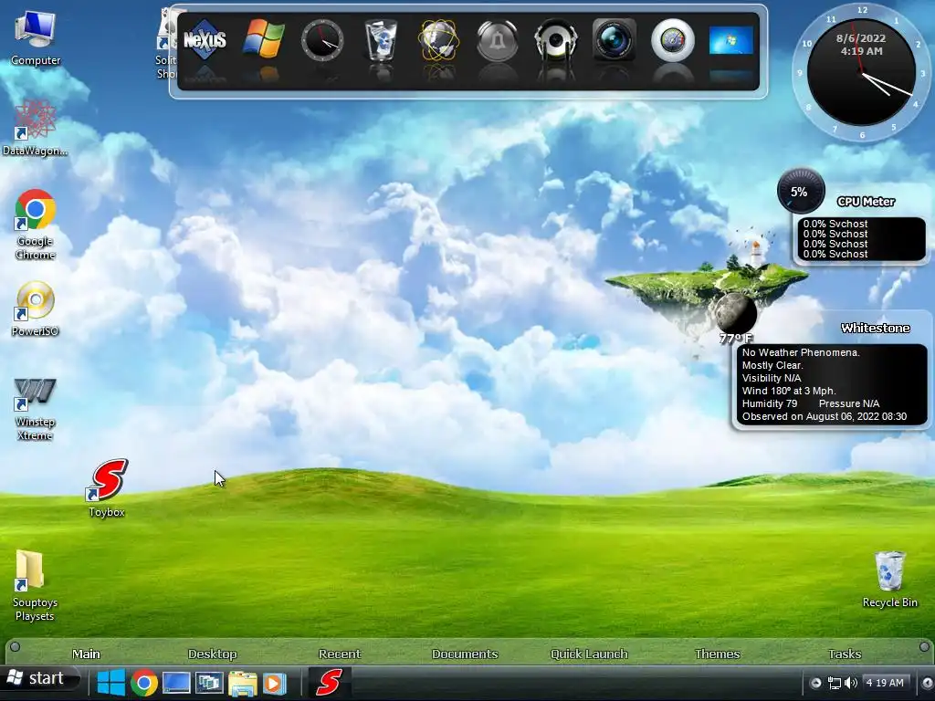Click the Whitestone weather location label
The height and width of the screenshot is (701, 935).
(x=876, y=328)
